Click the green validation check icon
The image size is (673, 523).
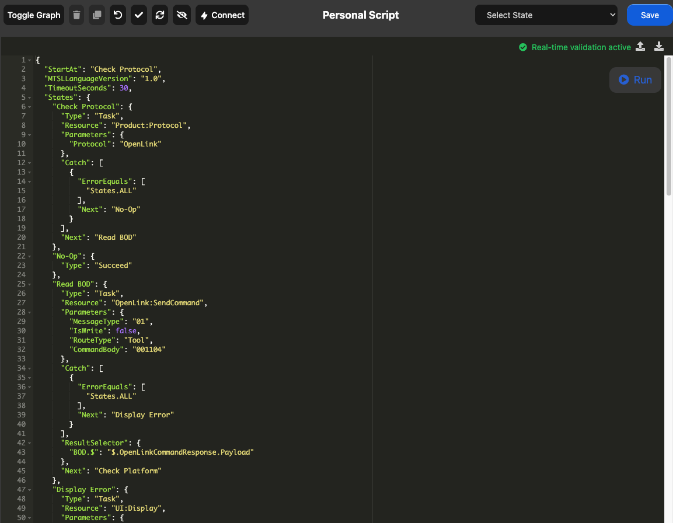coord(523,47)
